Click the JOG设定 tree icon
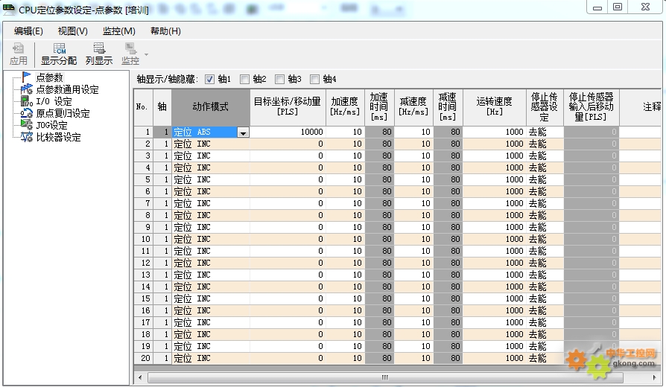The image size is (666, 387). [x=27, y=125]
